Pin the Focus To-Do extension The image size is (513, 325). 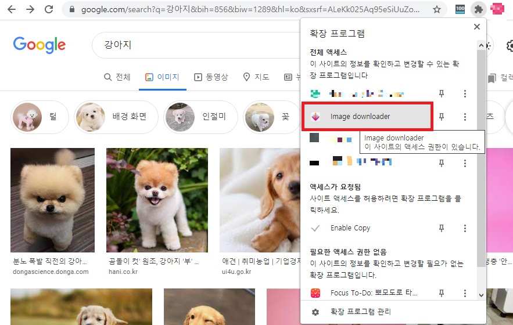[442, 293]
